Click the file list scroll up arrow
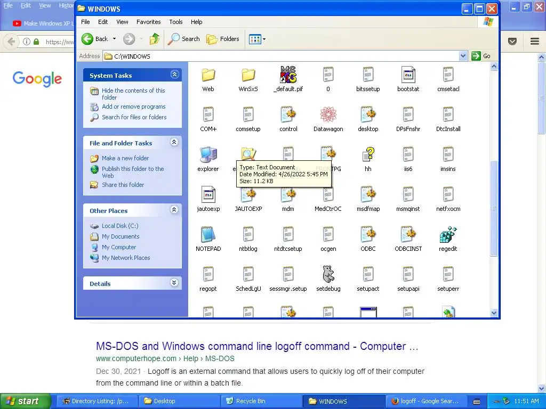This screenshot has height=409, width=546. click(494, 67)
